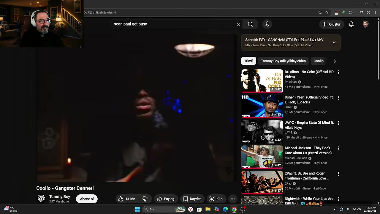The image size is (380, 214).
Task: Show hidden system tray icons
Action: pos(335,209)
